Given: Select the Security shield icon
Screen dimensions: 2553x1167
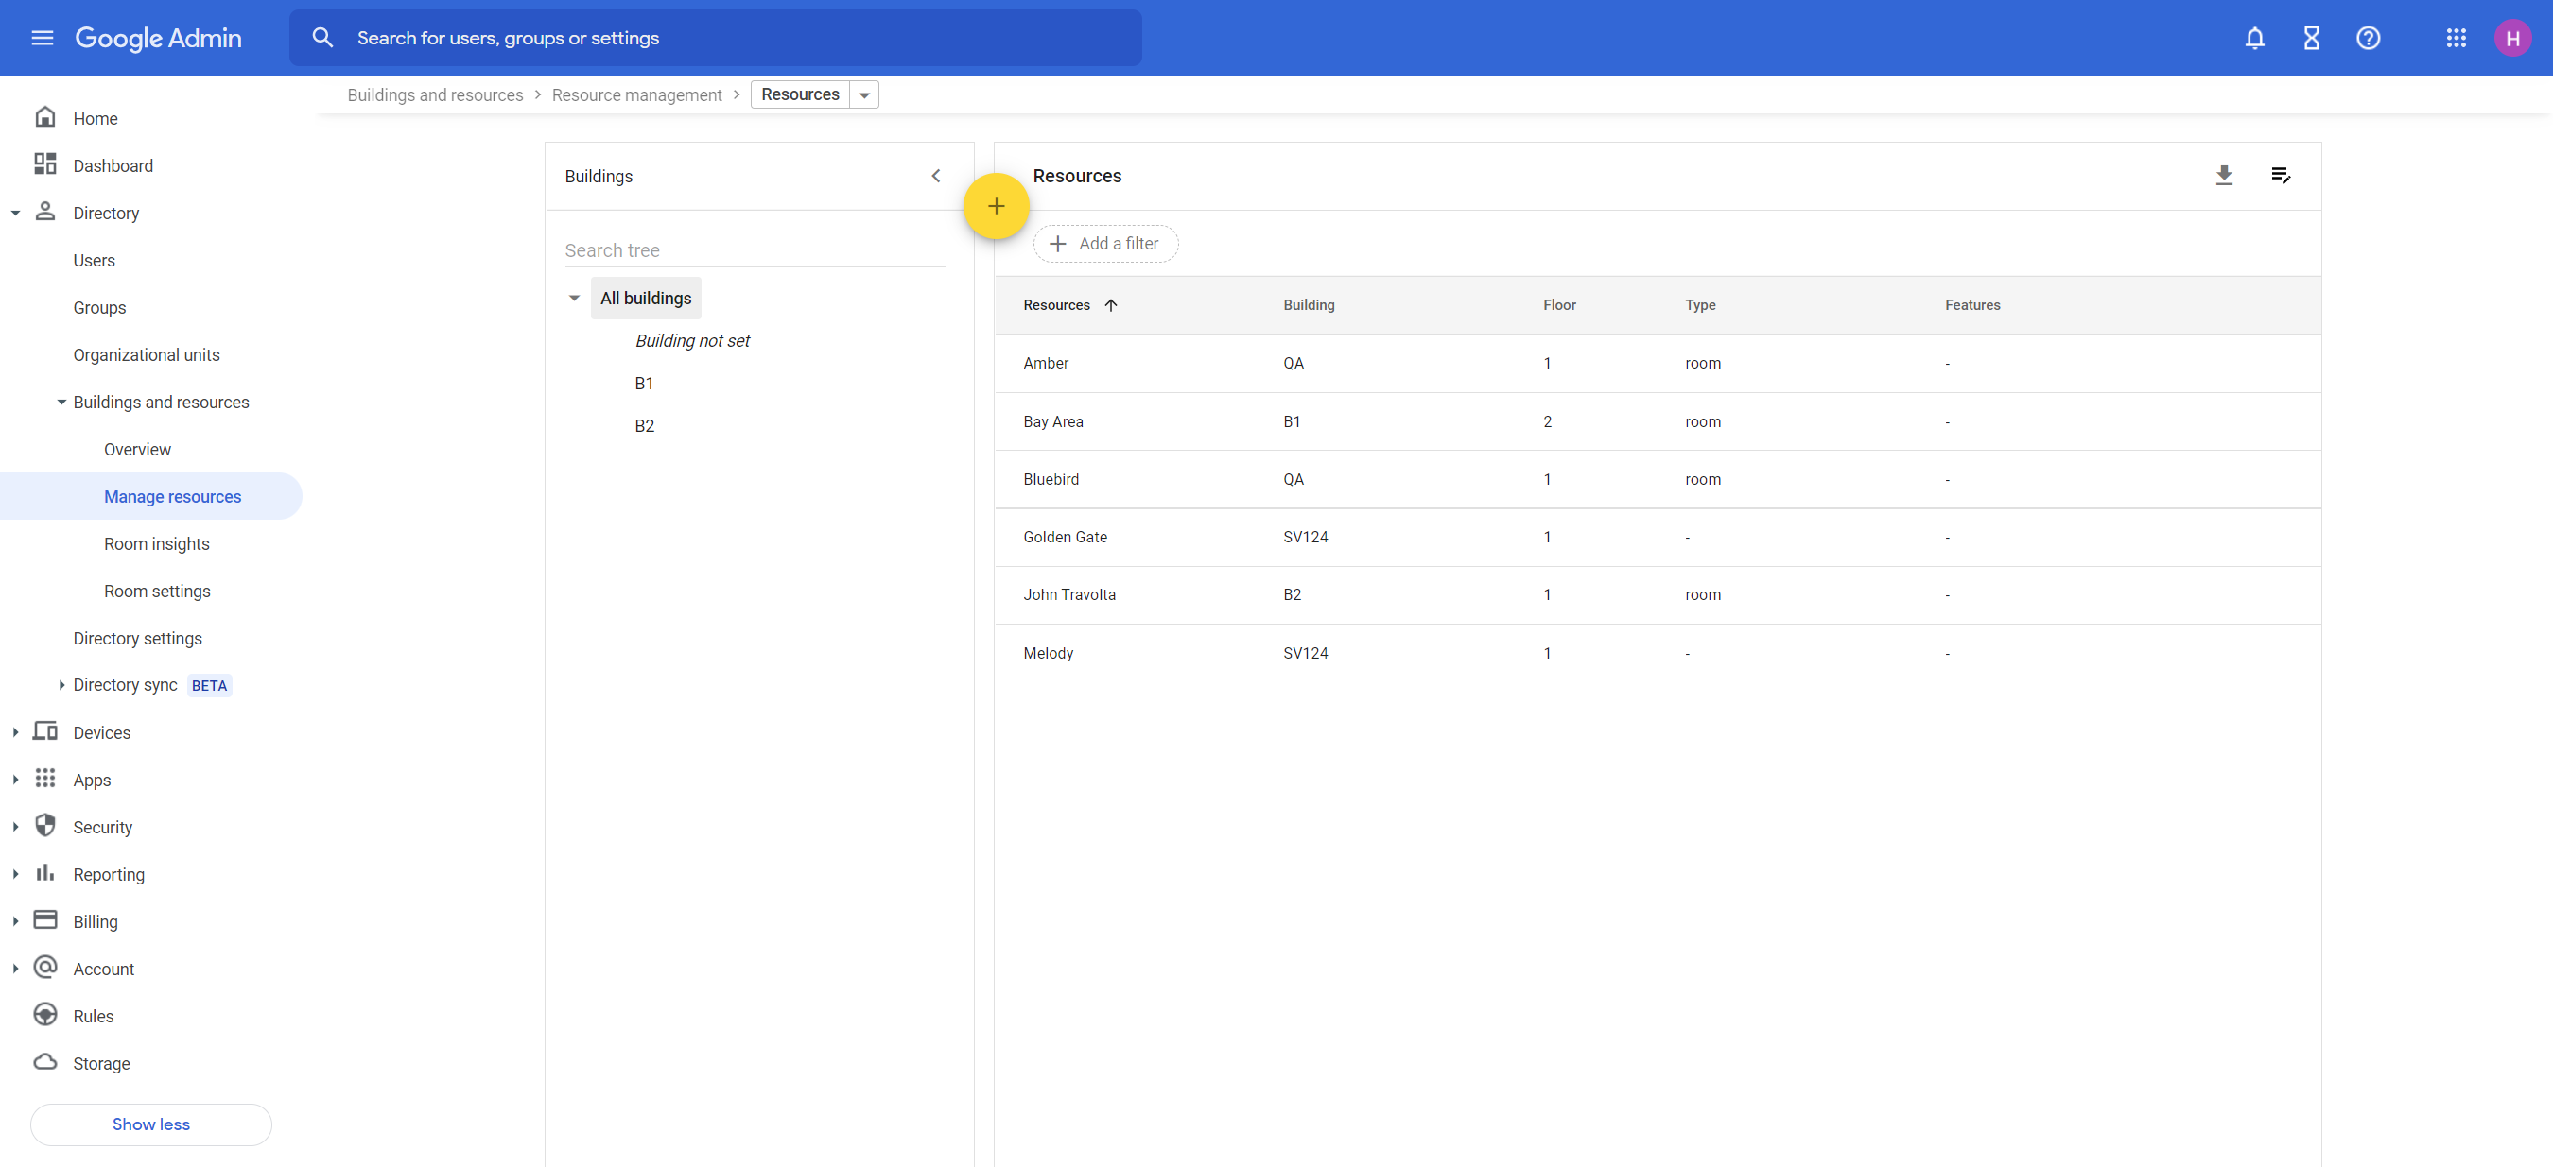Looking at the screenshot, I should [x=45, y=826].
